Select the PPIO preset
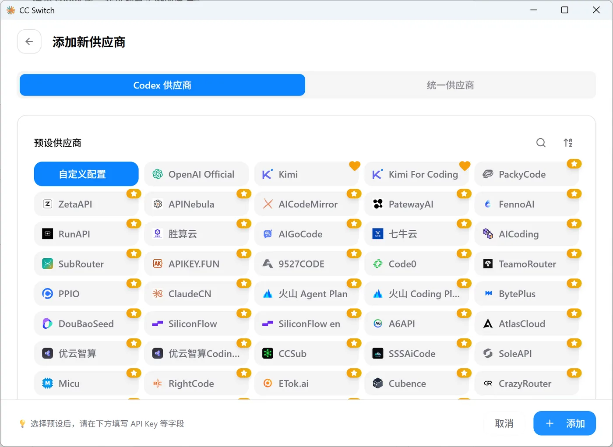This screenshot has height=447, width=613. [86, 294]
